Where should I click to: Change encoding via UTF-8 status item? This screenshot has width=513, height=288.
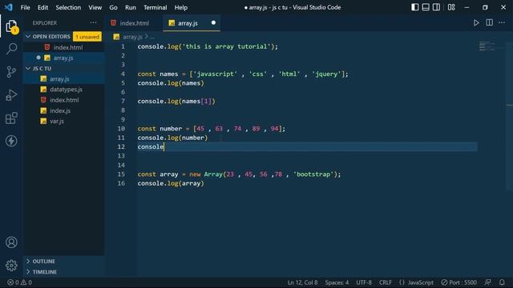tap(364, 282)
